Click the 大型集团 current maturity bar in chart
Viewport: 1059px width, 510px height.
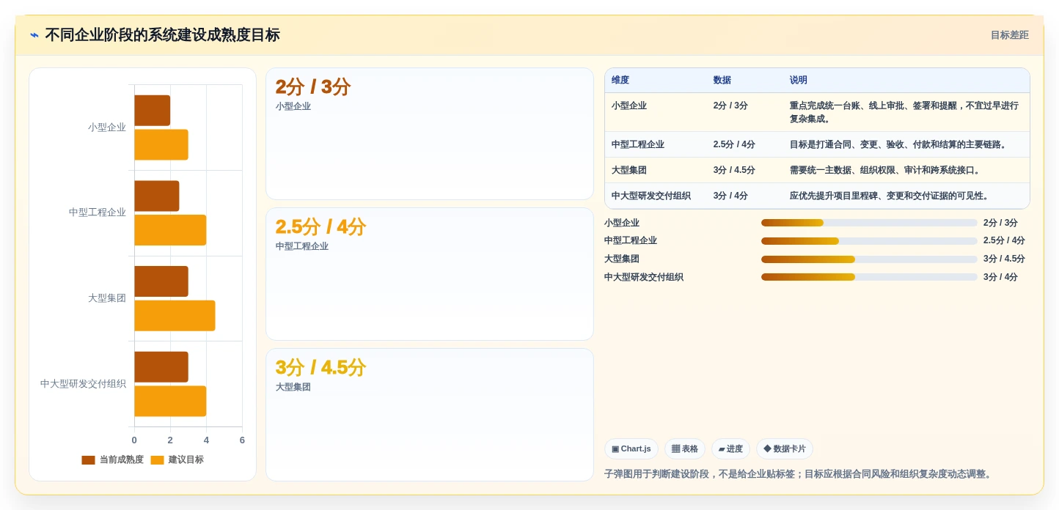click(x=161, y=281)
